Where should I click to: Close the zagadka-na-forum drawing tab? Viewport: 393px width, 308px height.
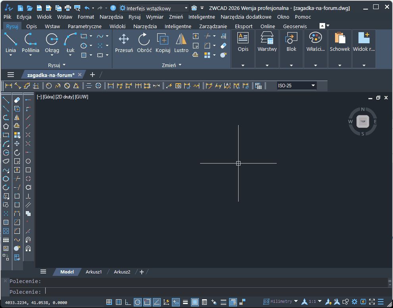[x=80, y=75]
